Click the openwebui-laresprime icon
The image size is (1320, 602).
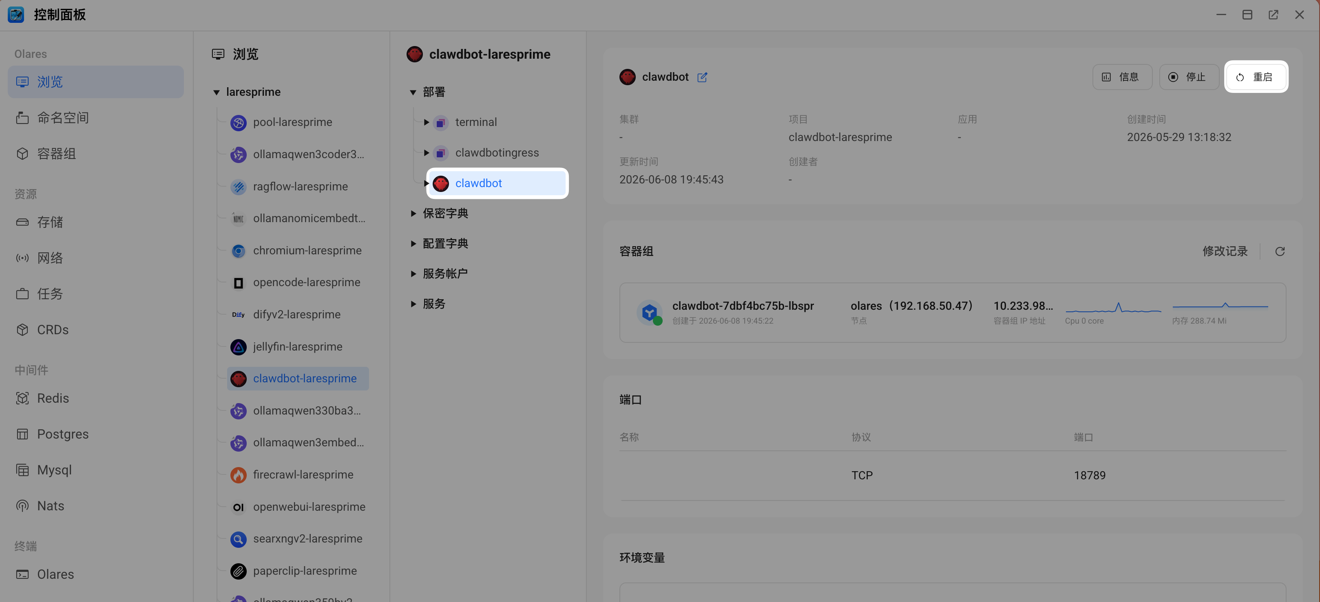(x=238, y=507)
